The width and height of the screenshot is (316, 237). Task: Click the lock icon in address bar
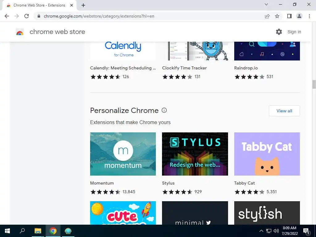[x=39, y=16]
